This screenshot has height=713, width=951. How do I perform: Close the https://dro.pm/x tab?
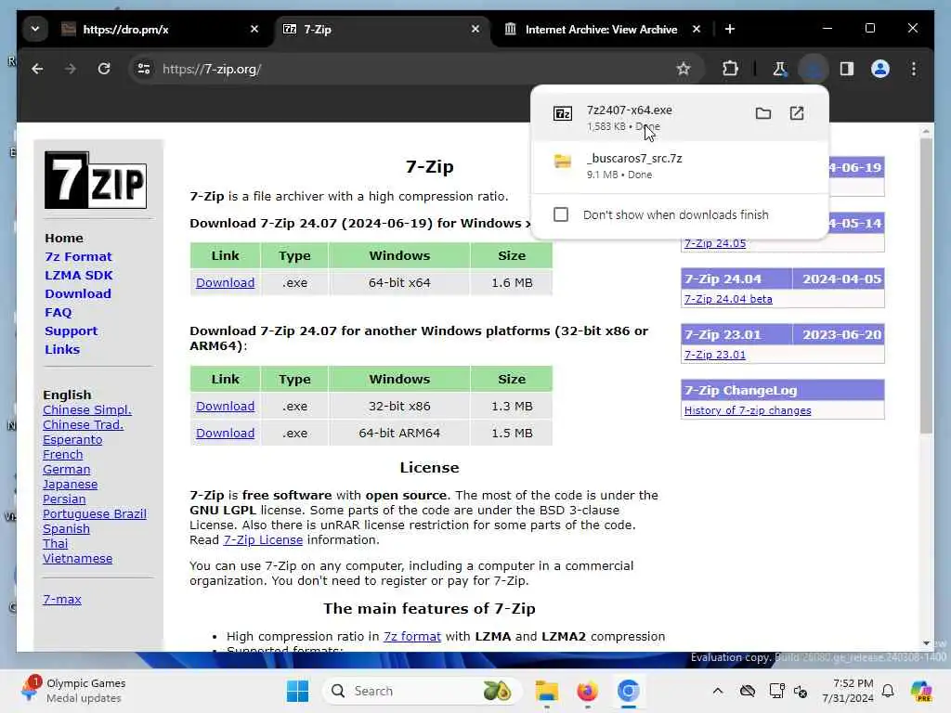coord(254,29)
